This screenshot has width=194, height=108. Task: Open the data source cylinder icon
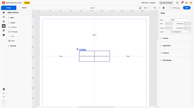click(x=4, y=35)
